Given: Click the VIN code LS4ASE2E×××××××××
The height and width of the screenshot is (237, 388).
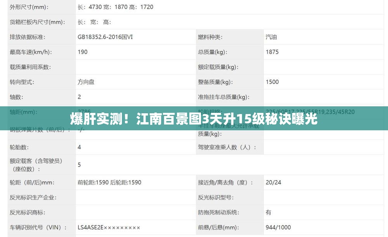Looking at the screenshot, I should [110, 227].
